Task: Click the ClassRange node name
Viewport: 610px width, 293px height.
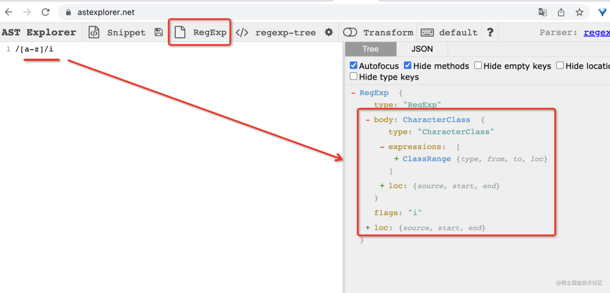Action: (x=427, y=159)
